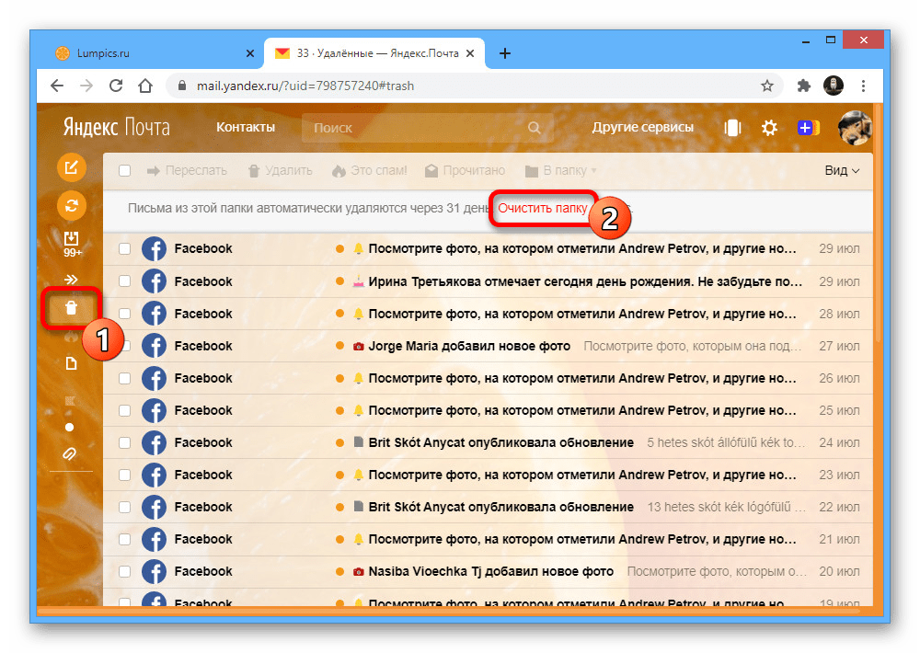Open Yandex Mail settings gear icon
This screenshot has width=920, height=653.
[769, 128]
